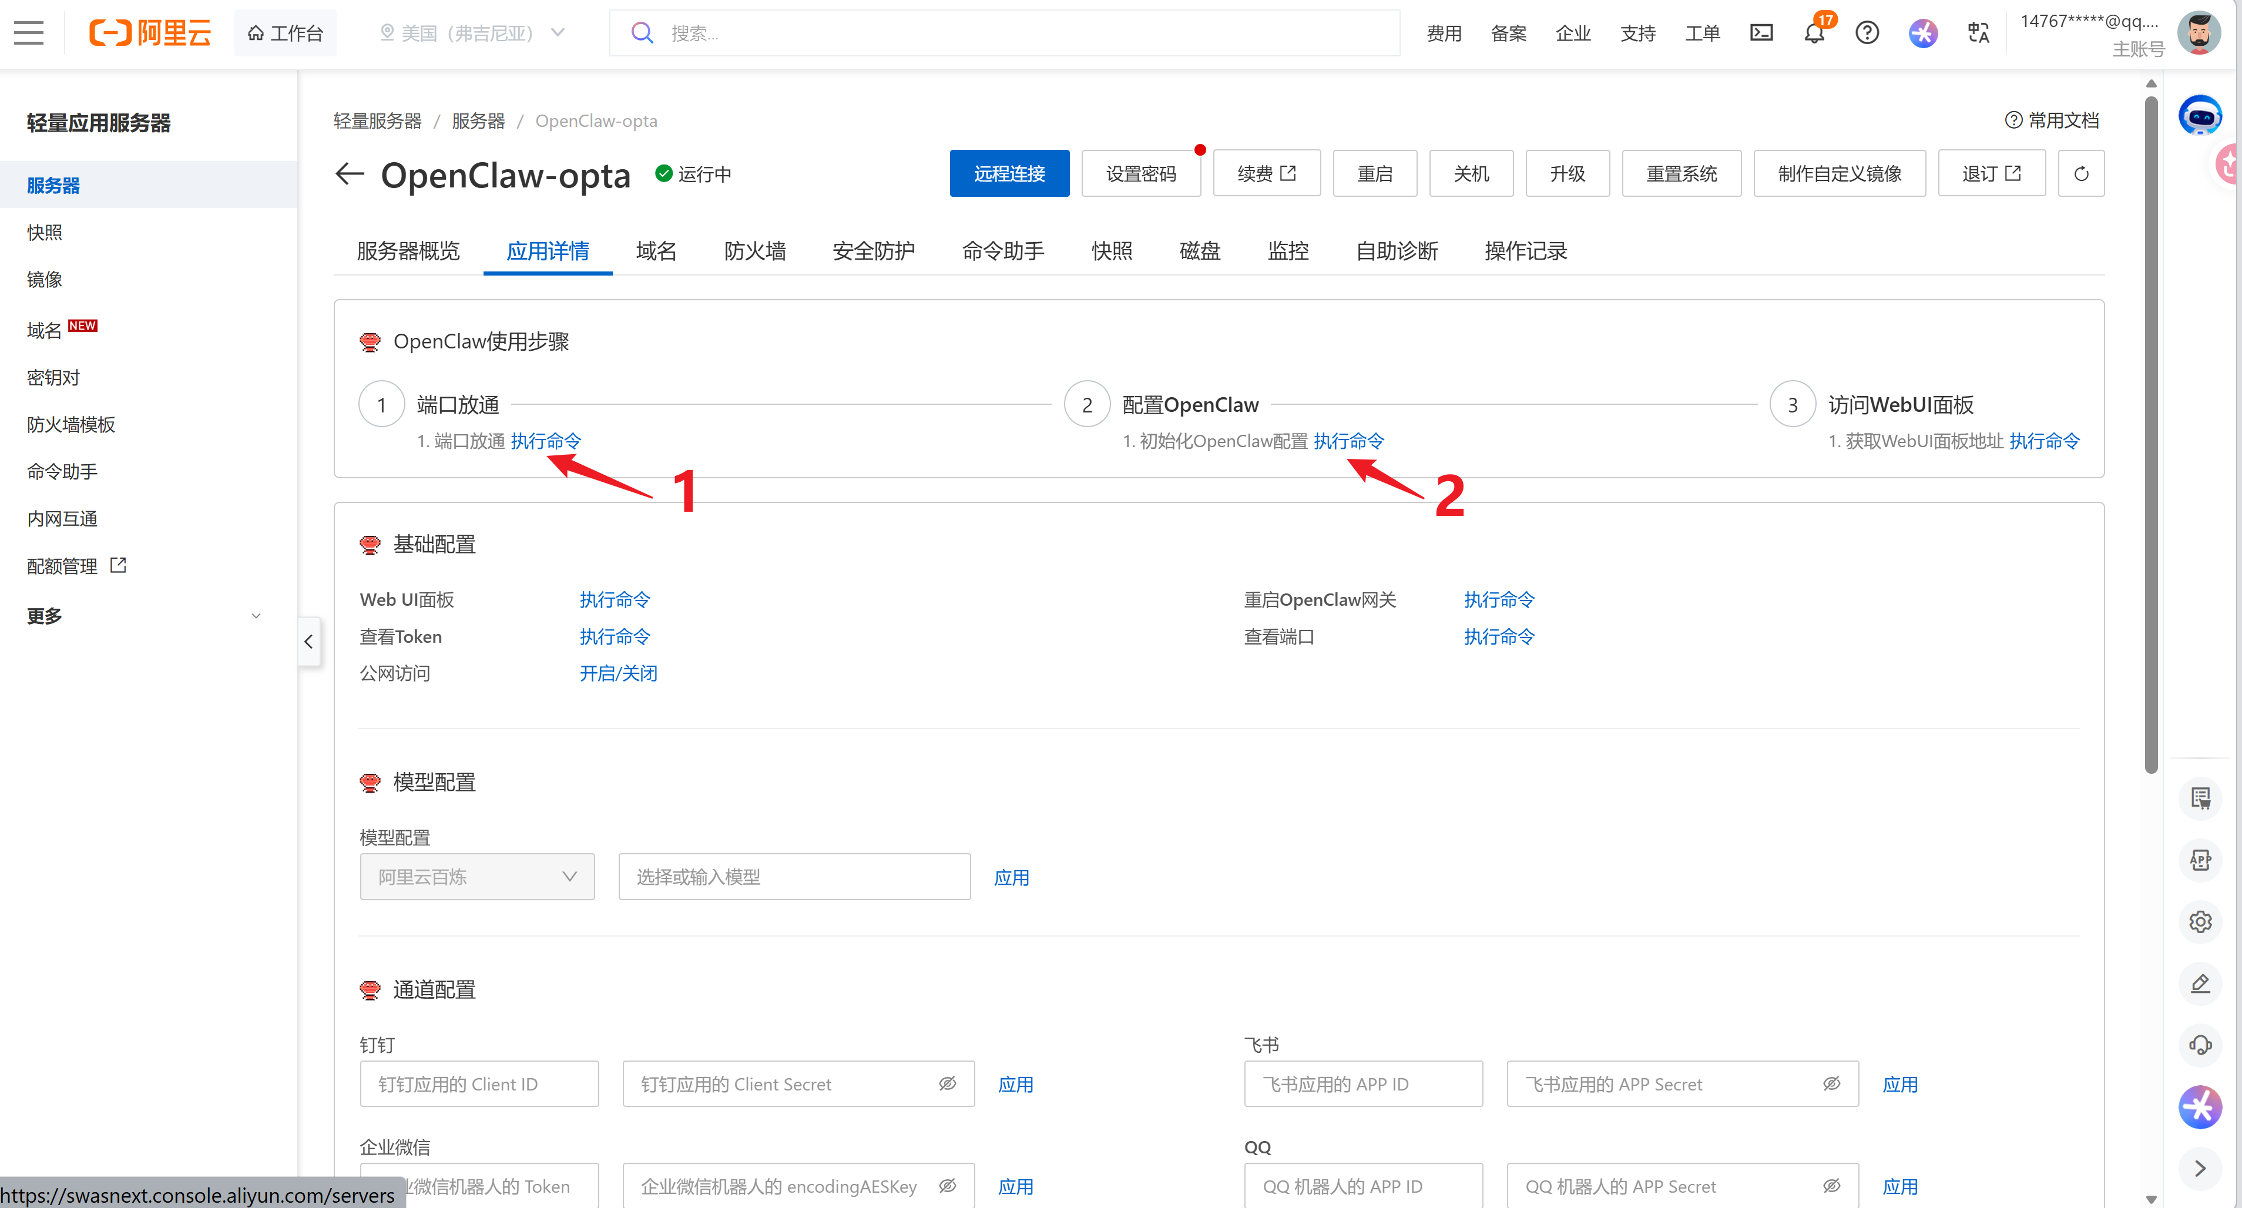This screenshot has height=1208, width=2242.
Task: Open help with the question mark icon
Action: [x=1867, y=32]
